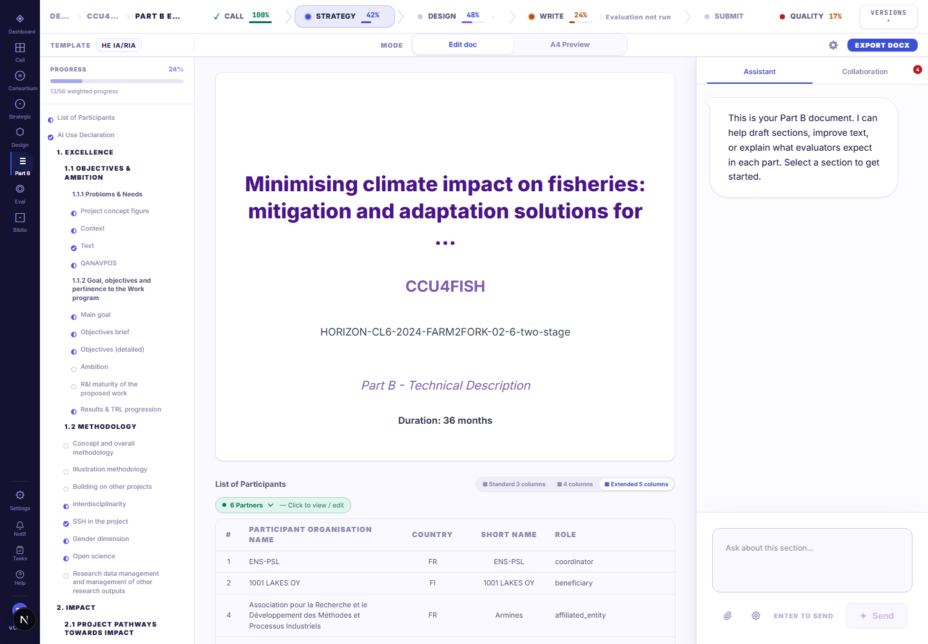The image size is (928, 644).
Task: Open Results & TRL progression item
Action: coord(121,410)
